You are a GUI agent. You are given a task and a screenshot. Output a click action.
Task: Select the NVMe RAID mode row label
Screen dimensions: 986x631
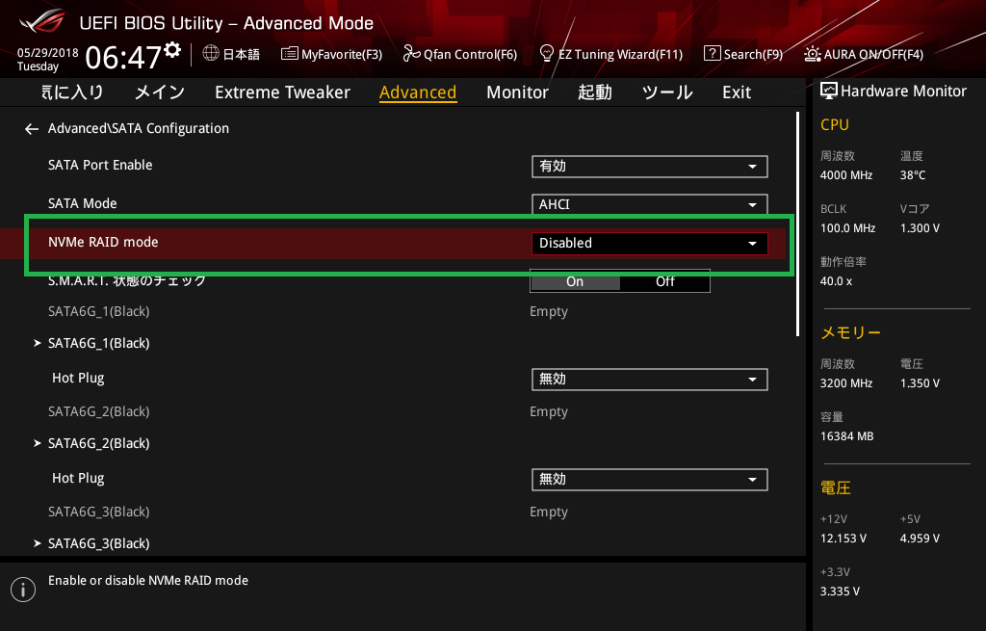pyautogui.click(x=103, y=242)
